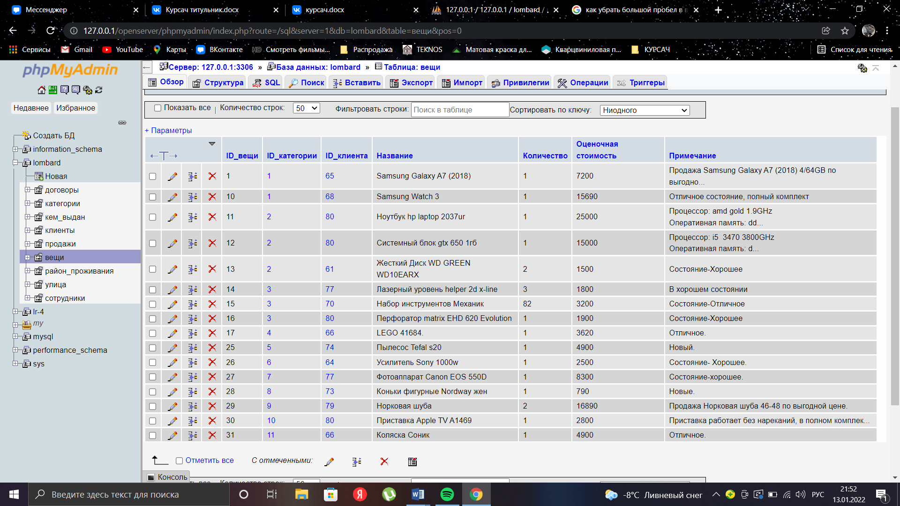
Task: Check row checkbox for Системный блок gtx 650
Action: [152, 243]
